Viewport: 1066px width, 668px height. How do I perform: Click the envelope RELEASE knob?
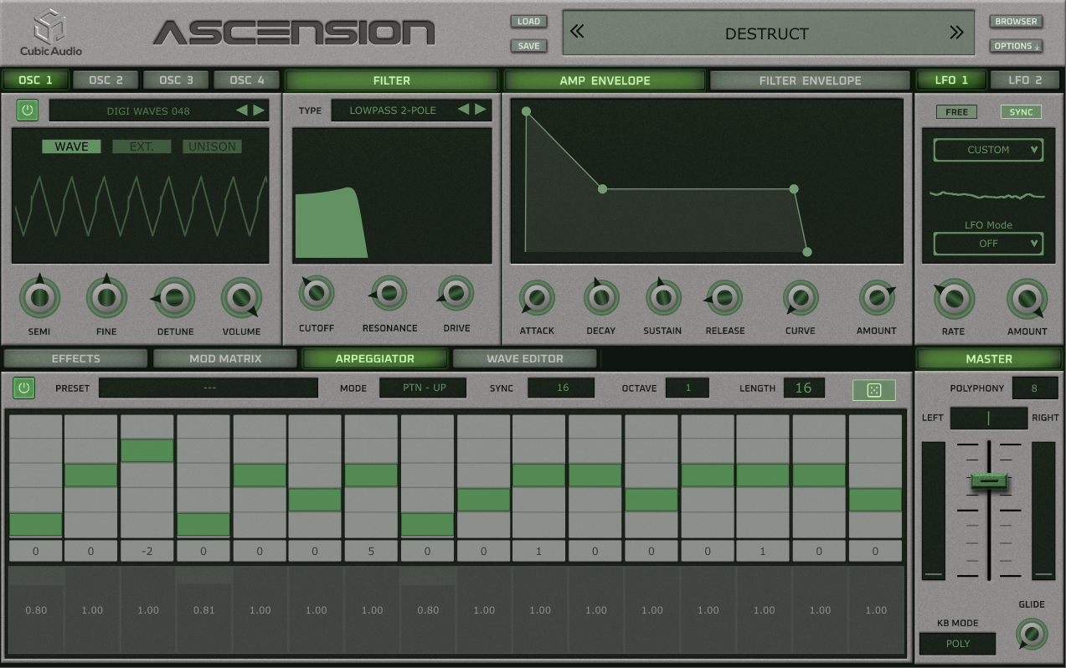[x=724, y=297]
